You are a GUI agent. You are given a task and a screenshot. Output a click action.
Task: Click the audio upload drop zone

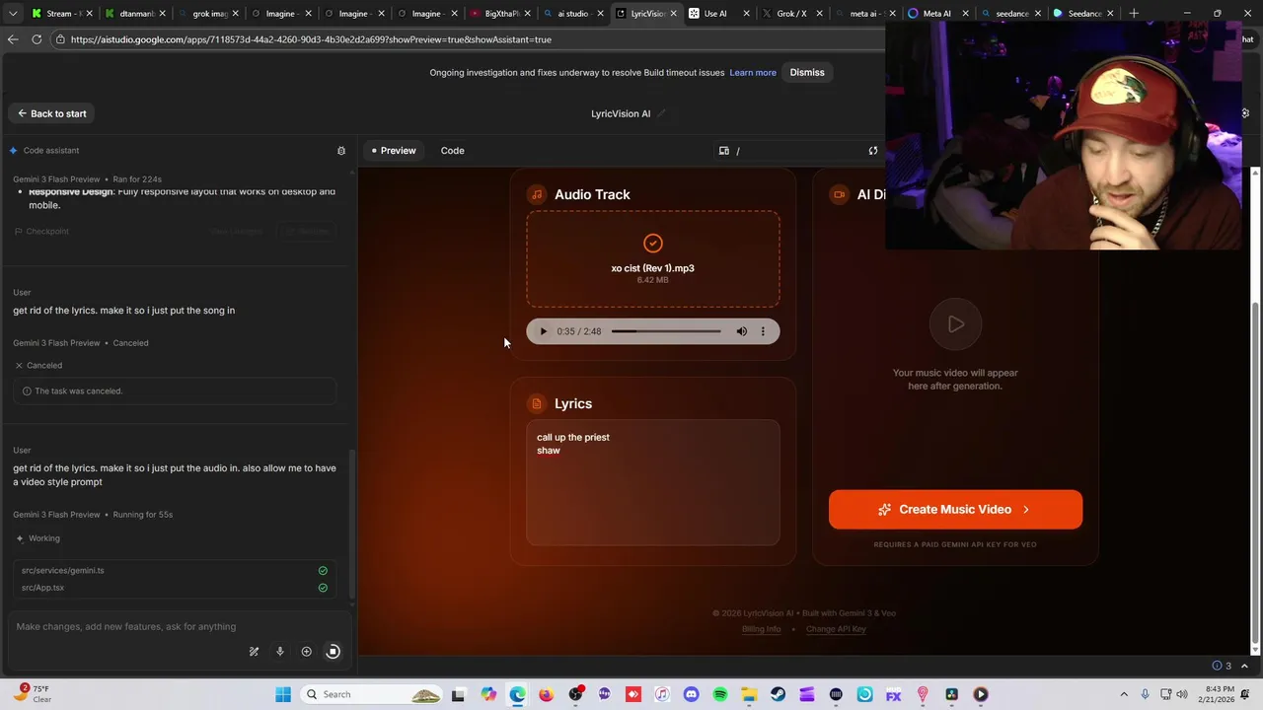652,258
